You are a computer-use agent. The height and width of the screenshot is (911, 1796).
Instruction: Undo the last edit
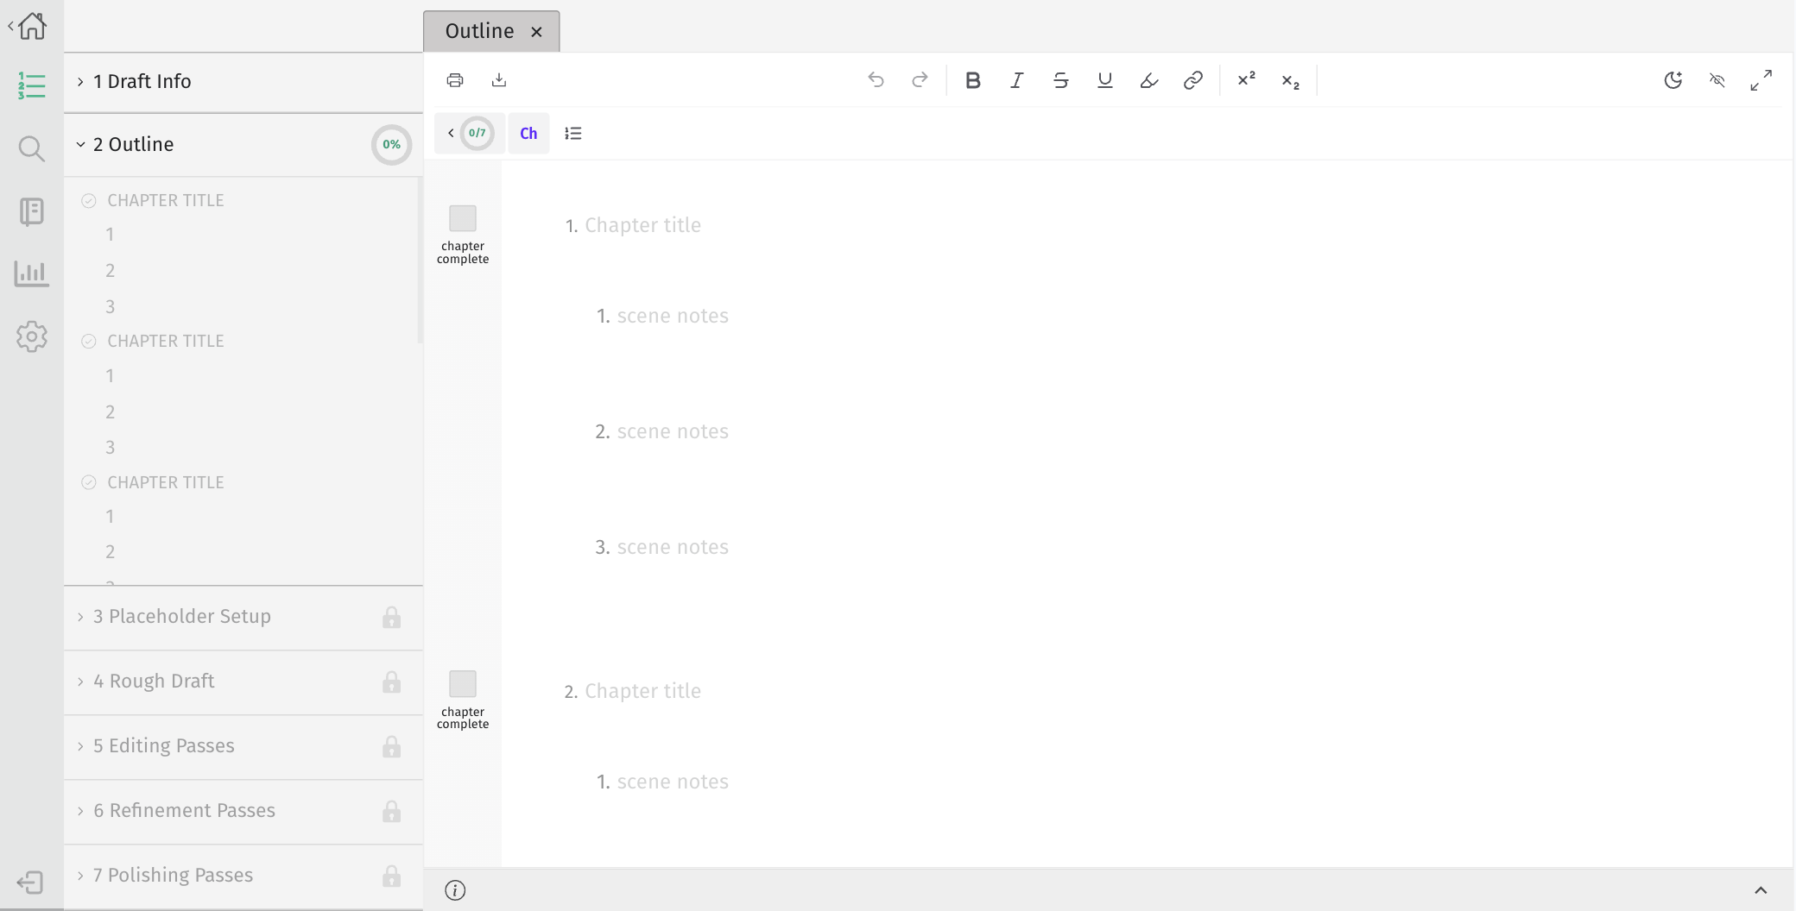coord(876,80)
